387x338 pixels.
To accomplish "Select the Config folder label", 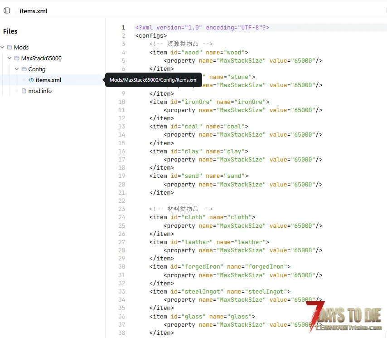I will coord(37,69).
